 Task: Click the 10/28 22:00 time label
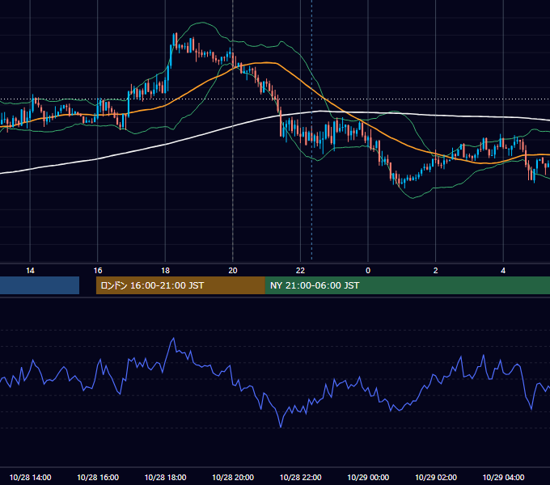point(300,477)
